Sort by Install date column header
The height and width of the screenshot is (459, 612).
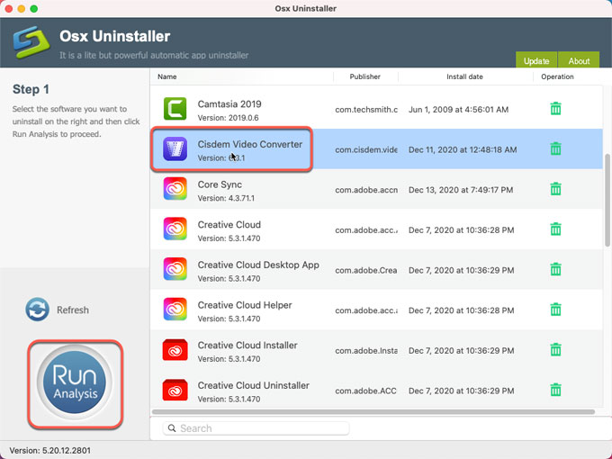pos(464,76)
